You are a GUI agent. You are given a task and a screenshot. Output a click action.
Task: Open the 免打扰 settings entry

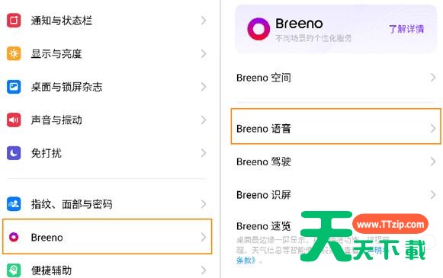click(x=107, y=153)
